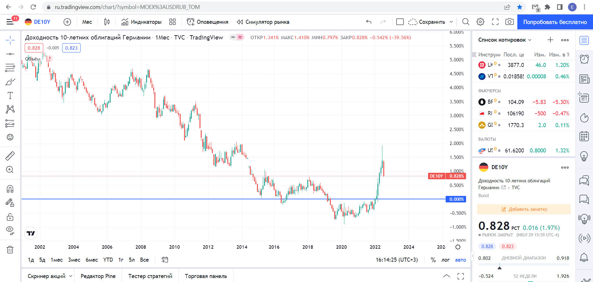Open Скринер акций panel
593x282 pixels.
coord(47,276)
